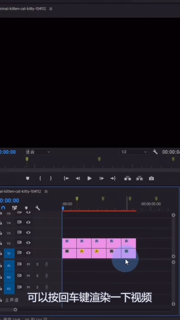Solo audio track A1
This screenshot has height=320, width=180.
(37, 264)
